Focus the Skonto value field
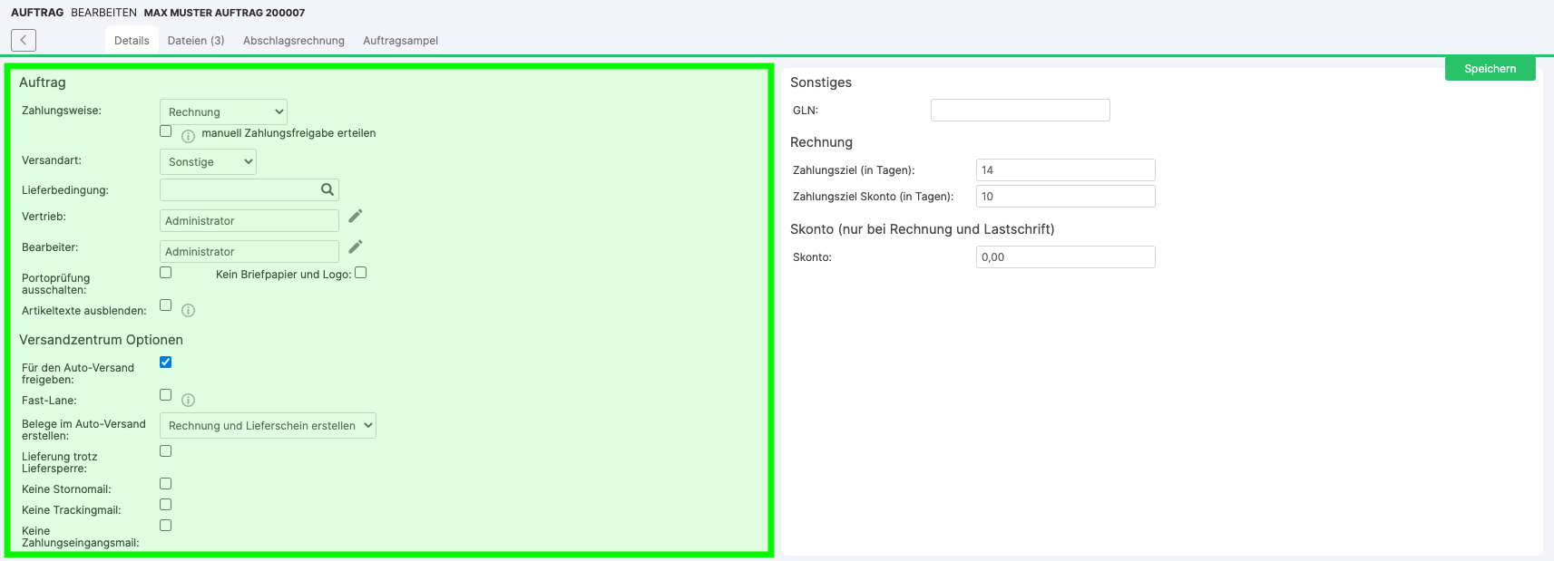Screen dimensions: 1554x561 [1065, 257]
